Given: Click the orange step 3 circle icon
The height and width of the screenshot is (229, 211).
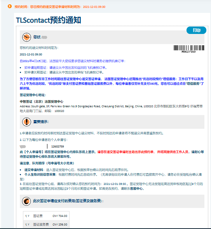Looking at the screenshot, I should pos(10,6).
